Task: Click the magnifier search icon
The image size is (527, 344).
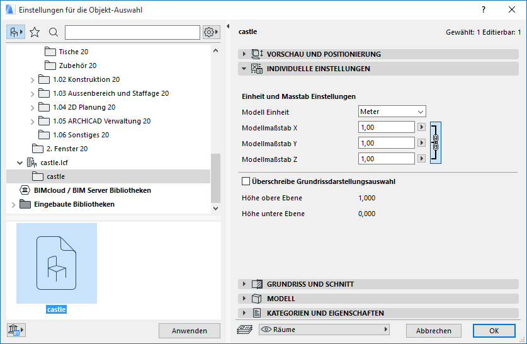Action: coord(54,32)
